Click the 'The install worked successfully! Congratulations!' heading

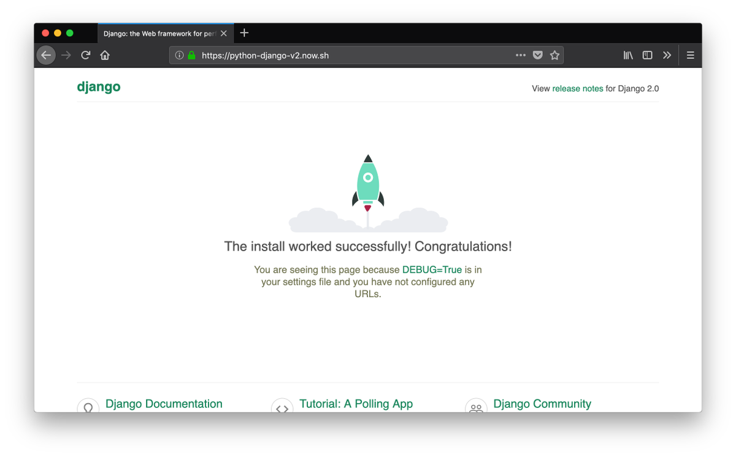[368, 246]
